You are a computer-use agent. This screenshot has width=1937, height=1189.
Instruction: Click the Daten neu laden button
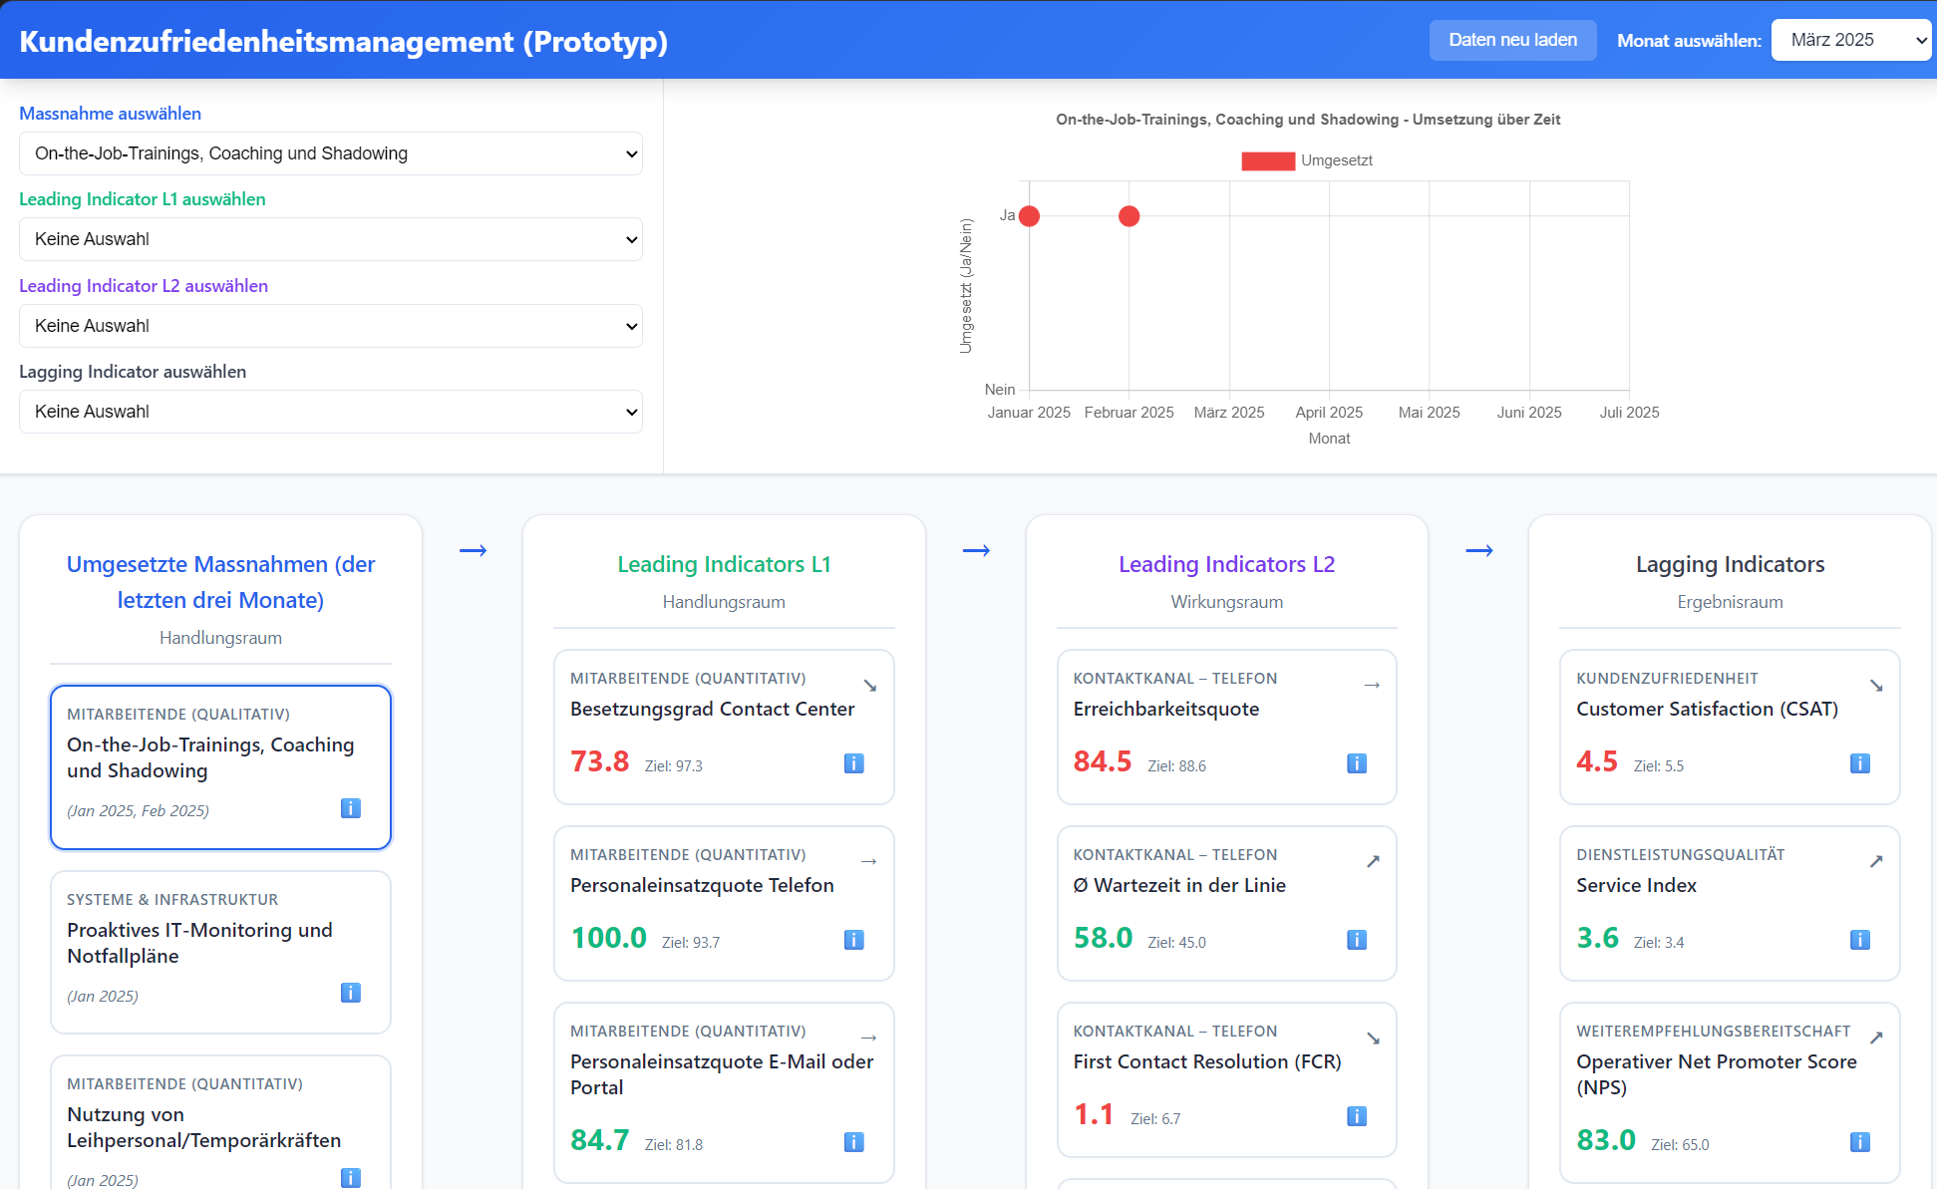pos(1511,40)
